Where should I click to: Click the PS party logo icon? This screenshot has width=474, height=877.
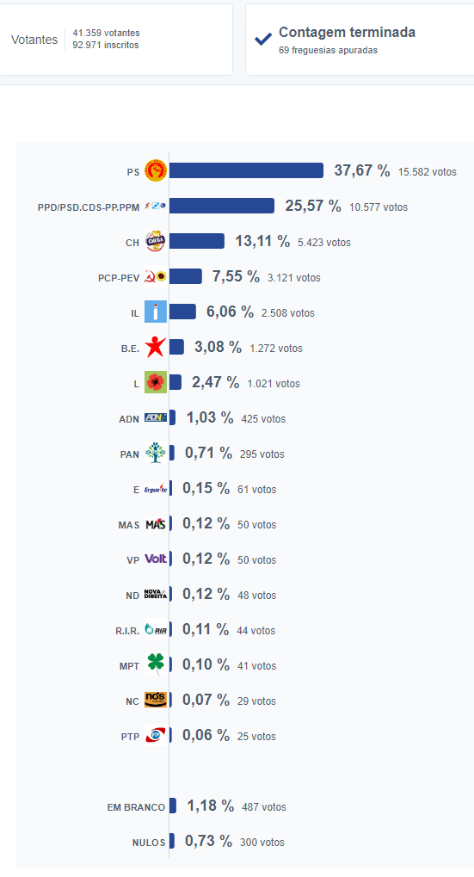[x=156, y=170]
